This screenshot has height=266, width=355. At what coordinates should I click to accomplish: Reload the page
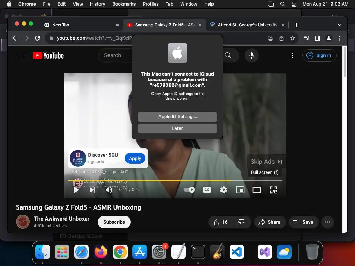[x=37, y=38]
